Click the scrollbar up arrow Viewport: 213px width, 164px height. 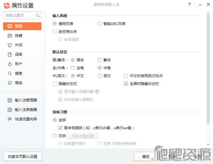[x=208, y=13]
